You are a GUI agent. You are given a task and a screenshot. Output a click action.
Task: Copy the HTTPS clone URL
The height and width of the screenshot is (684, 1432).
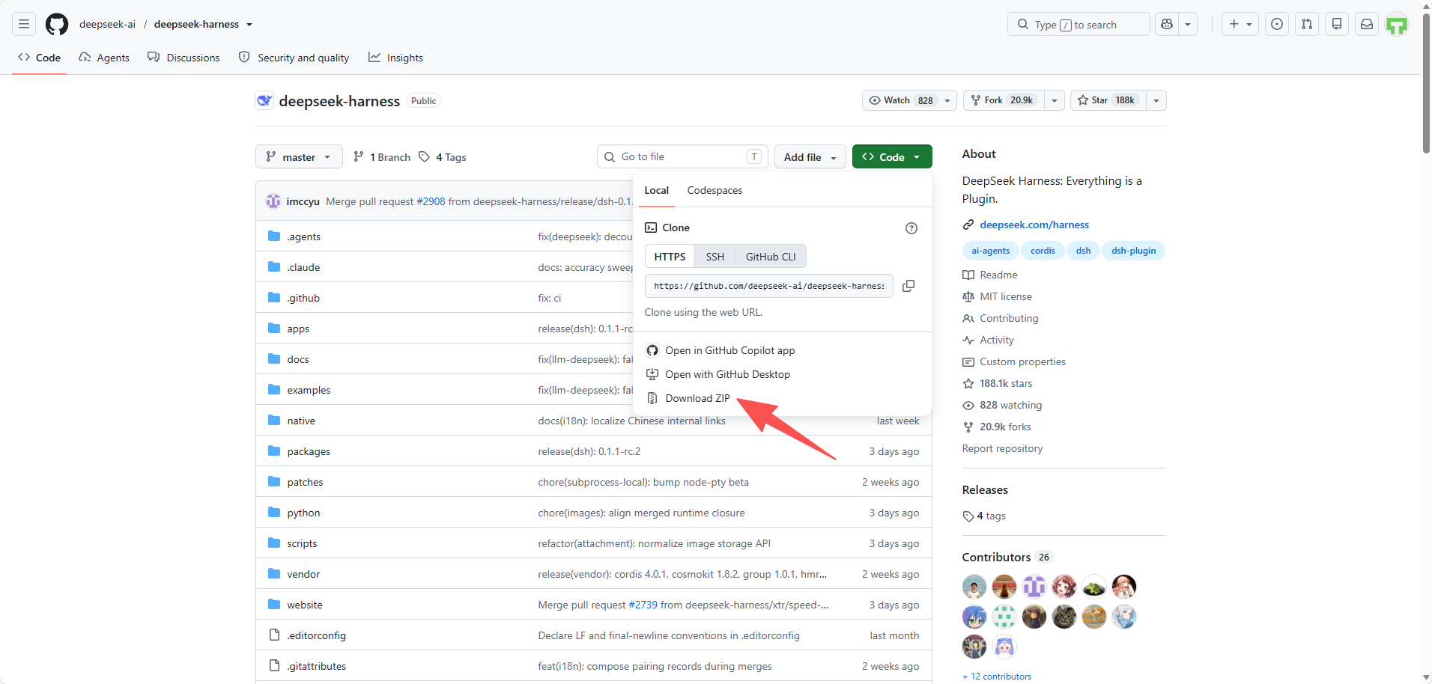[x=908, y=286]
